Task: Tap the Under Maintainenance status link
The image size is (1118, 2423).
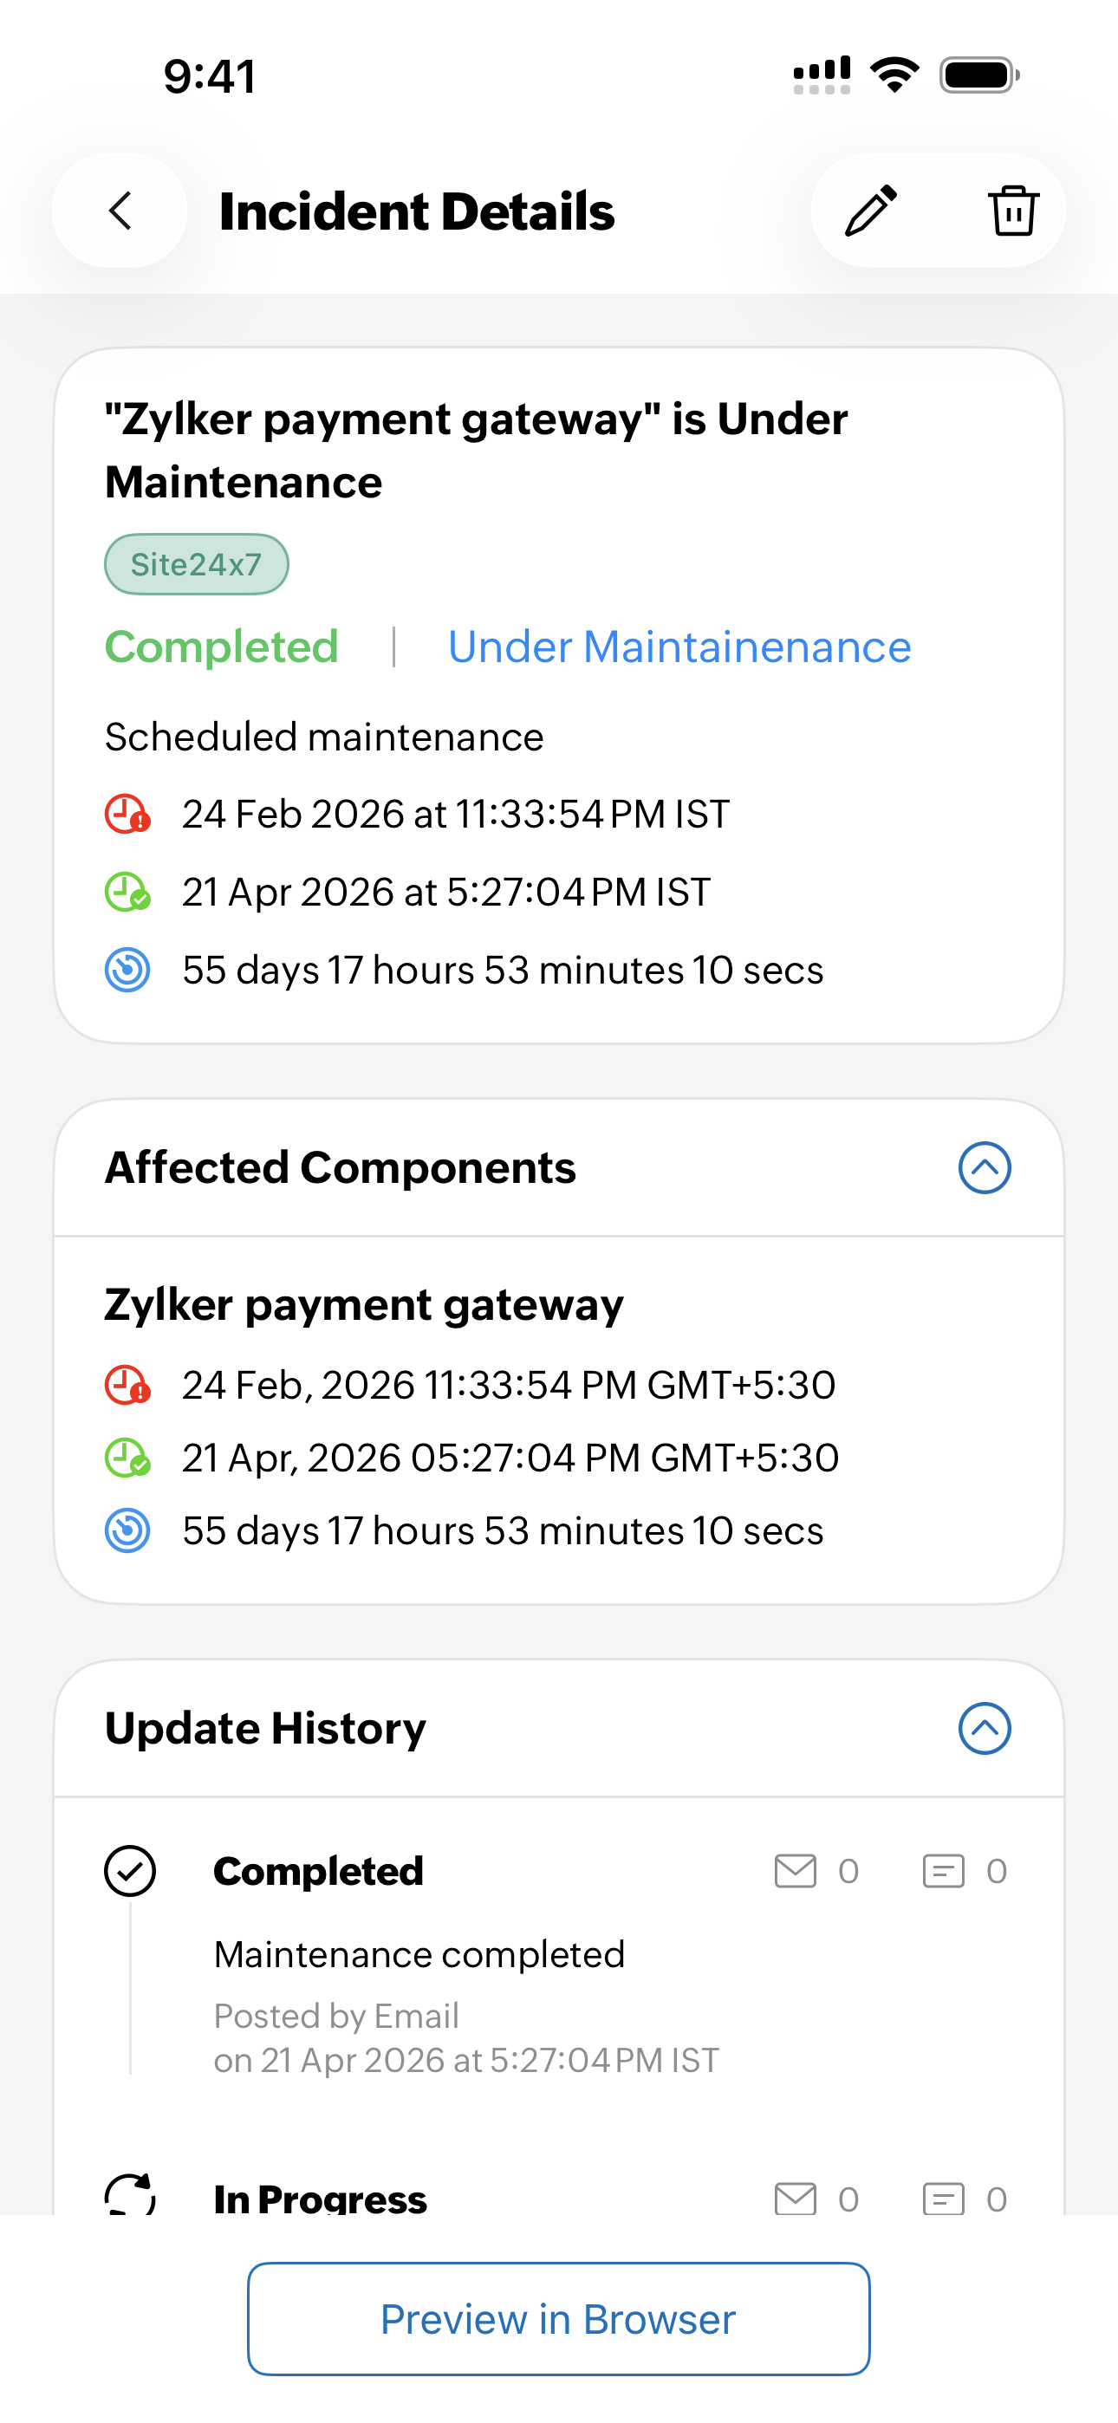Action: click(x=679, y=647)
